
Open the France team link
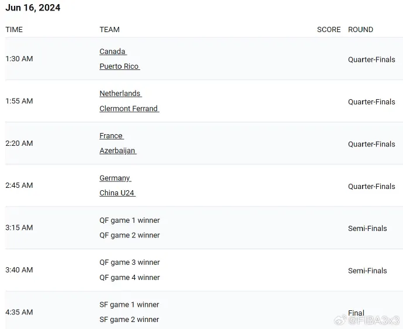(111, 136)
